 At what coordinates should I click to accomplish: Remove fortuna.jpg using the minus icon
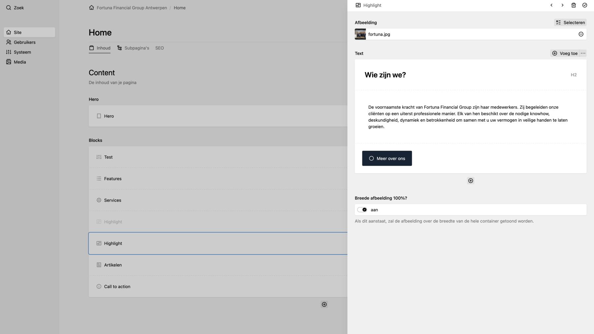[x=581, y=34]
